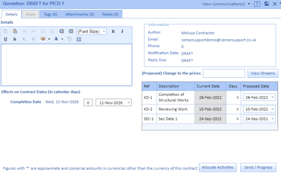Viewport: 281px width, 176px height.
Task: Save the quotation with the floppy disk icon
Action: click(267, 4)
